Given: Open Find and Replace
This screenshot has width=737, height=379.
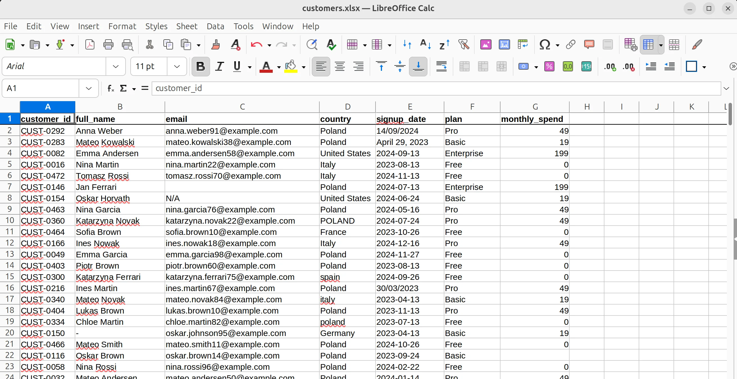Looking at the screenshot, I should (x=312, y=45).
